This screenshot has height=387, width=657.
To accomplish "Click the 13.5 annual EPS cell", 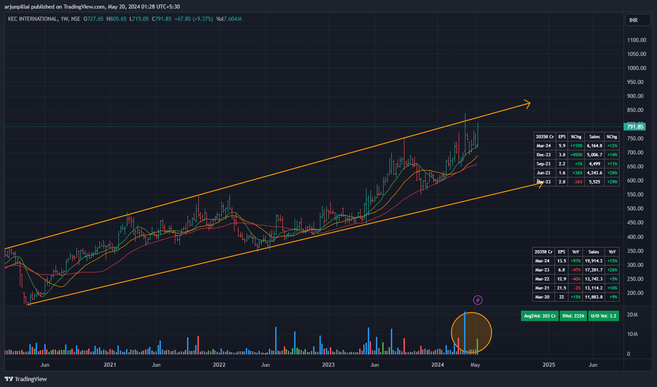I will point(561,261).
